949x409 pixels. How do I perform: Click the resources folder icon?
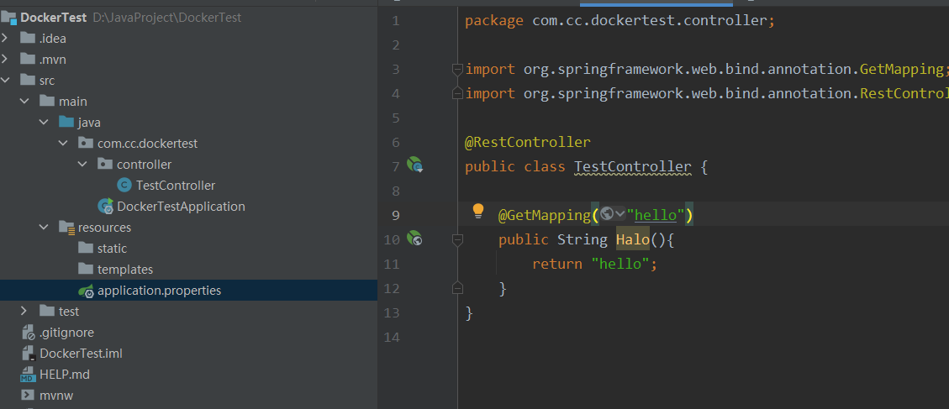click(x=66, y=228)
